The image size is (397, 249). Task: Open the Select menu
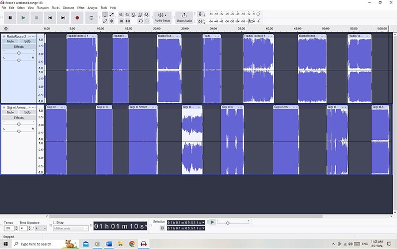(x=21, y=8)
